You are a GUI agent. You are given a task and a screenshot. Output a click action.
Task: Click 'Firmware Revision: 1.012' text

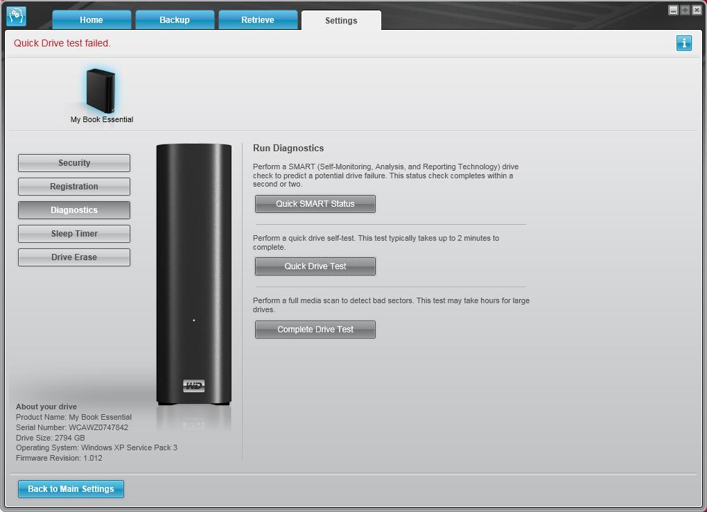[59, 458]
